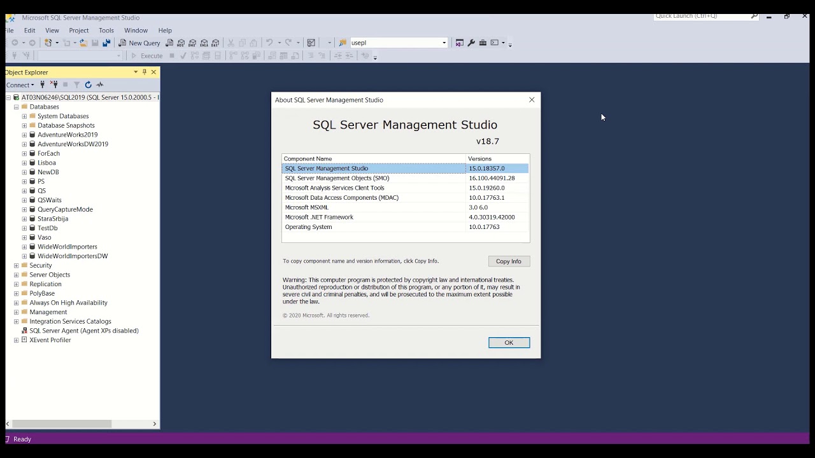815x458 pixels.
Task: Open the Connect dropdown in Object Explorer
Action: (20, 85)
